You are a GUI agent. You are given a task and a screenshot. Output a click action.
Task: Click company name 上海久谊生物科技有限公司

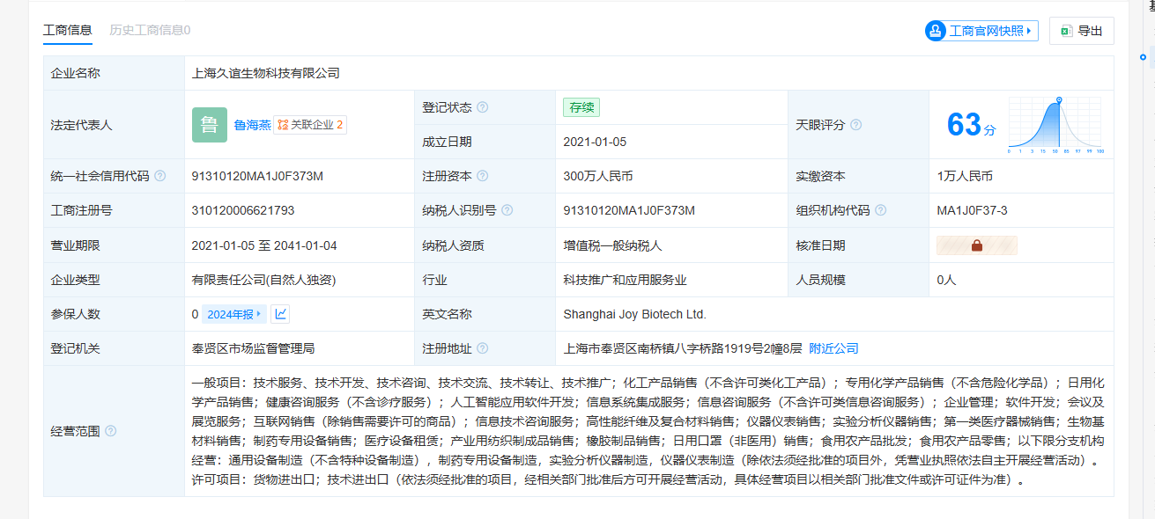point(265,73)
